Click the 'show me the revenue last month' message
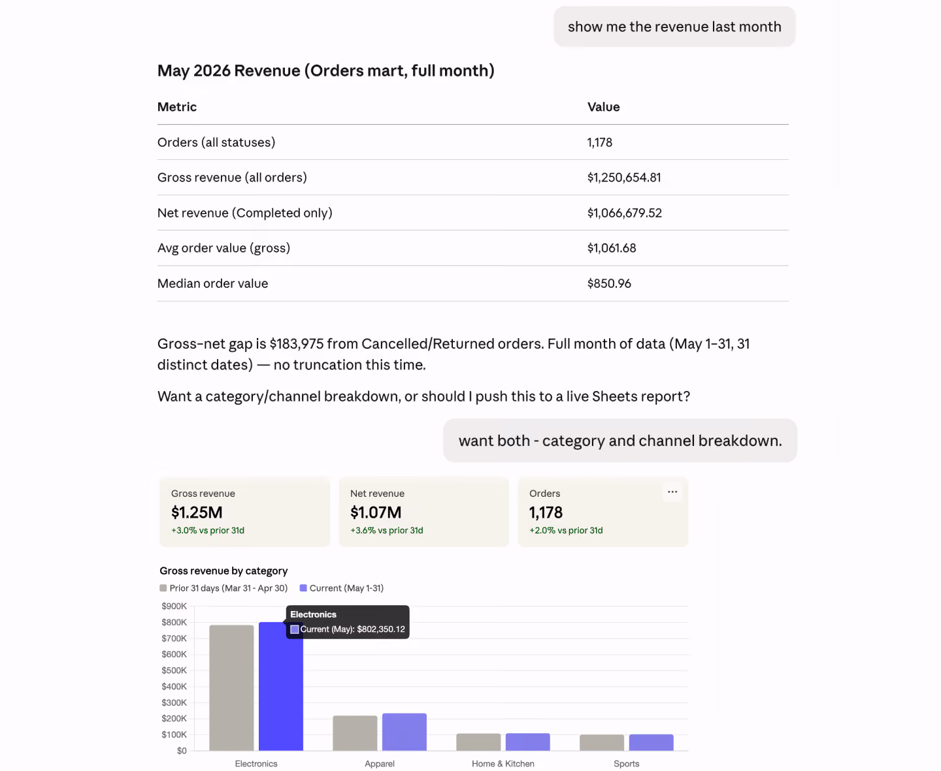941x771 pixels. pyautogui.click(x=674, y=27)
